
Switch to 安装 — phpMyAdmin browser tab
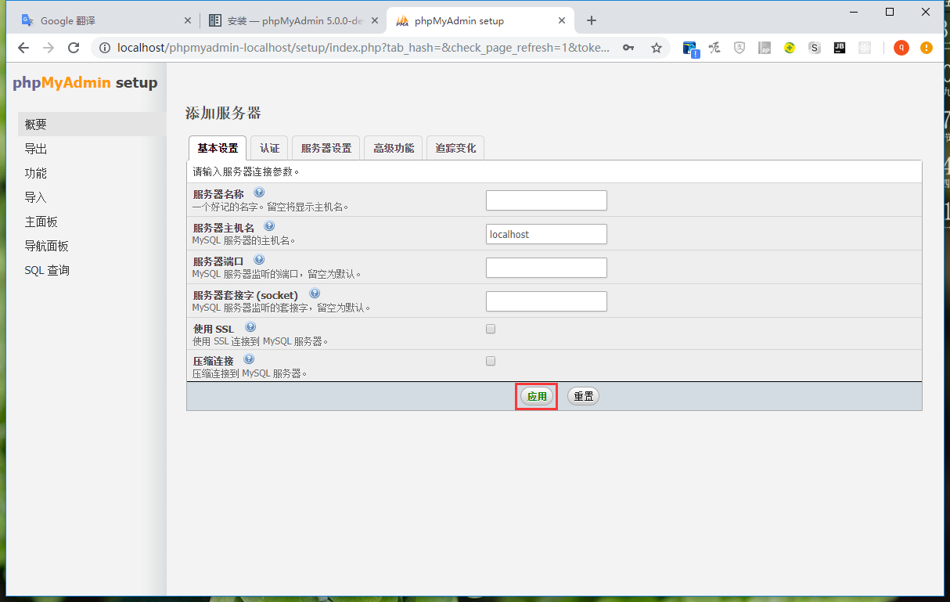click(293, 20)
